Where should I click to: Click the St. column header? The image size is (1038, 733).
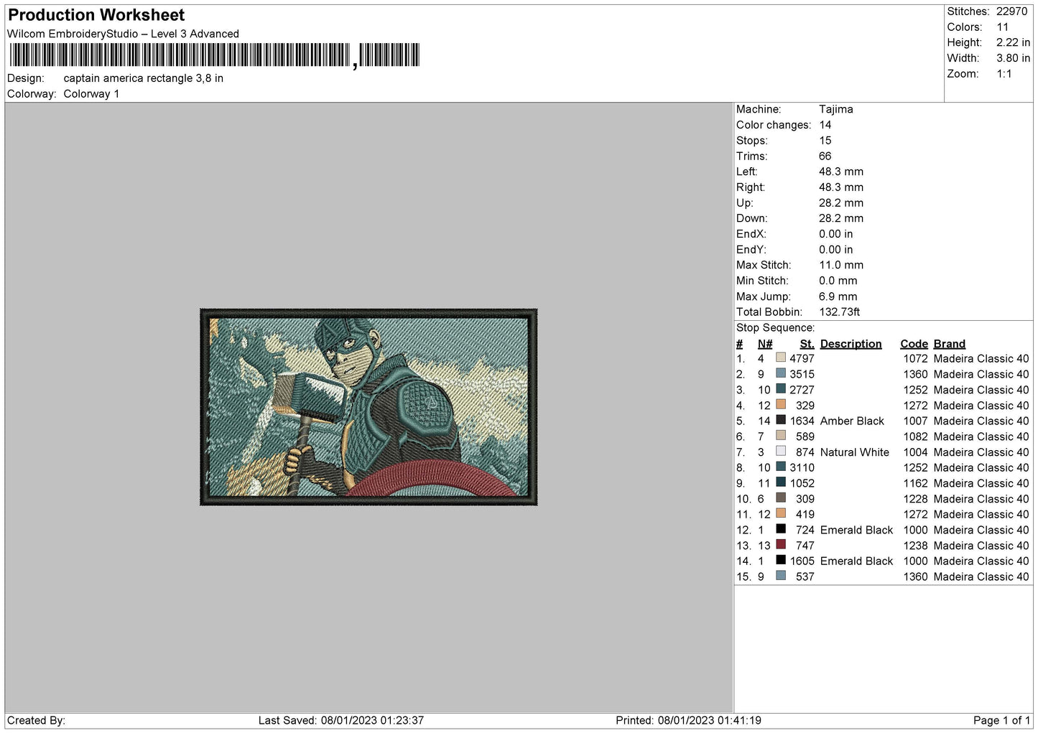(x=807, y=344)
